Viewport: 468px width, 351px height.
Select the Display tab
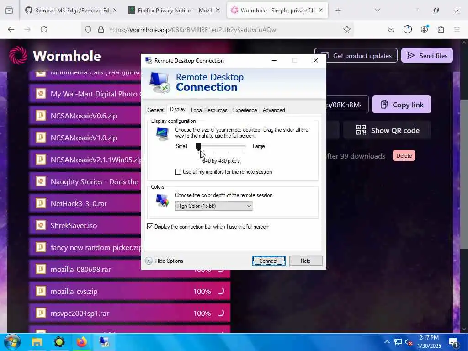point(178,109)
